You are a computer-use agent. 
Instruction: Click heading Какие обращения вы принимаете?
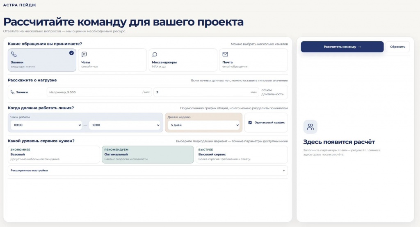point(45,44)
